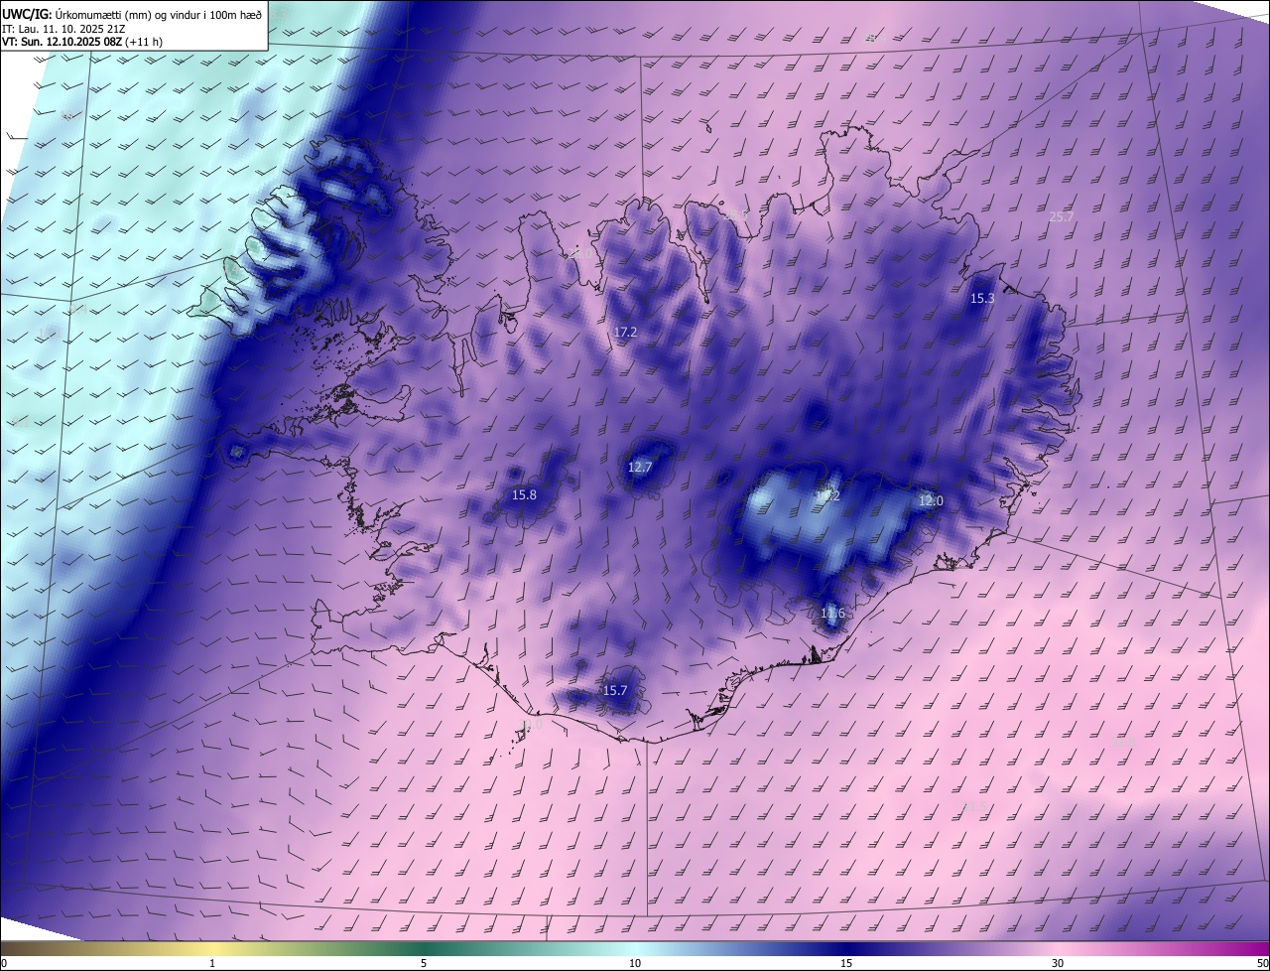Click the 11.6 value on the map

point(832,614)
